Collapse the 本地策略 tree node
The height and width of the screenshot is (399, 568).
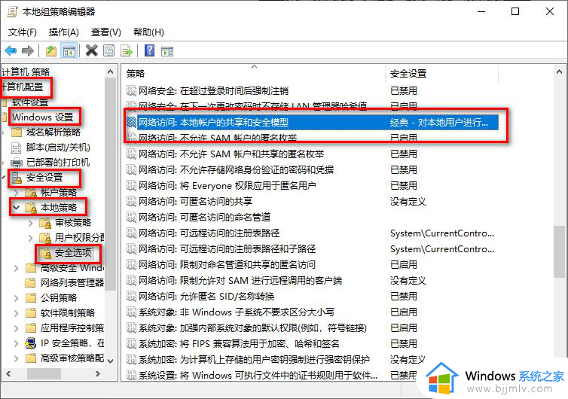(x=17, y=208)
